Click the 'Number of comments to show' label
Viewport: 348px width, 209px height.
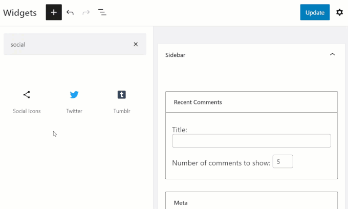click(x=221, y=163)
